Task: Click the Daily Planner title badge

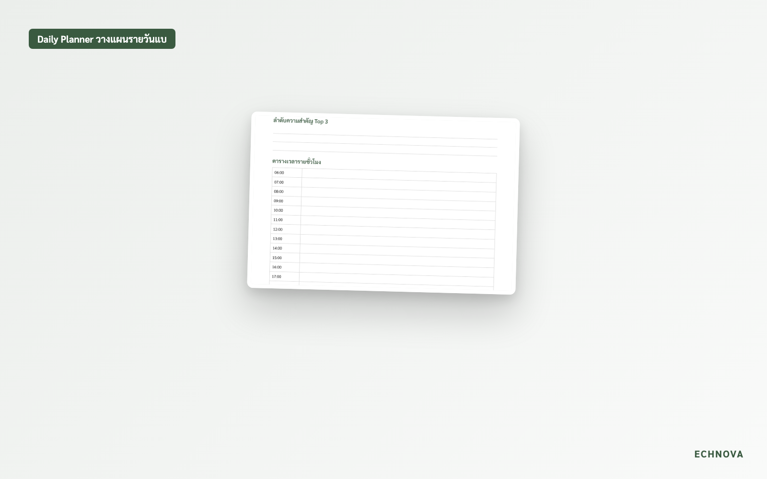Action: tap(102, 39)
